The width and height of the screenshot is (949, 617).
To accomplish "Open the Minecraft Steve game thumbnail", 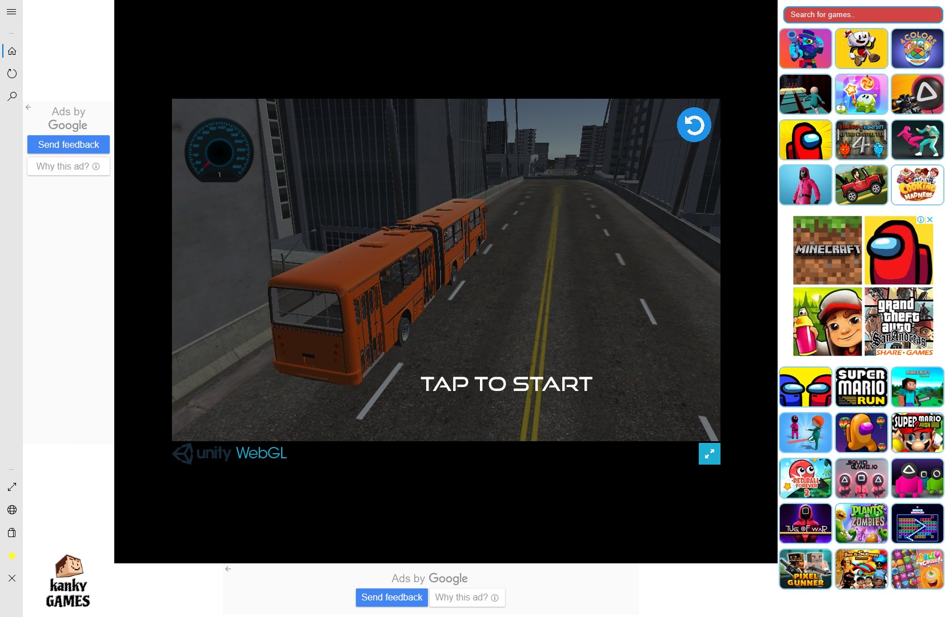I will [917, 387].
